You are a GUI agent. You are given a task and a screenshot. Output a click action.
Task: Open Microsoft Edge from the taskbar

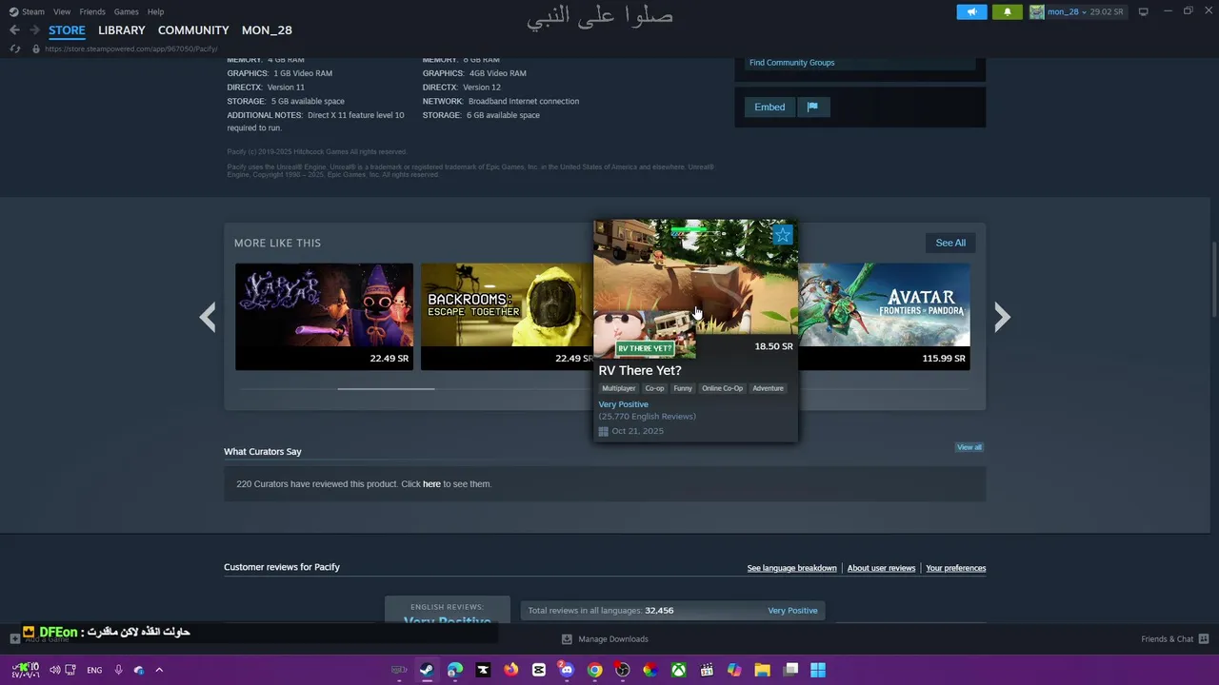coord(454,670)
